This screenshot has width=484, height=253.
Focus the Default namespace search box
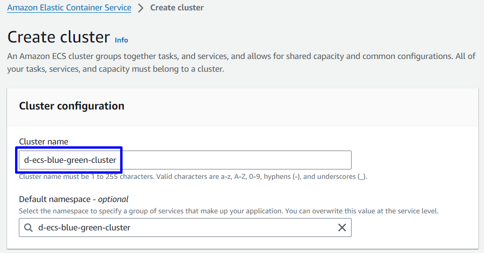(185, 228)
